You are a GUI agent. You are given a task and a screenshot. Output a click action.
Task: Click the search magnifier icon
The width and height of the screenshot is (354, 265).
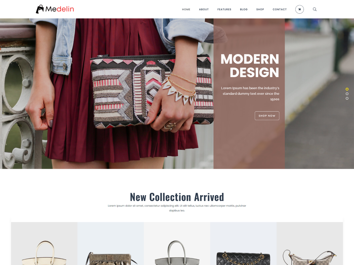(x=315, y=9)
